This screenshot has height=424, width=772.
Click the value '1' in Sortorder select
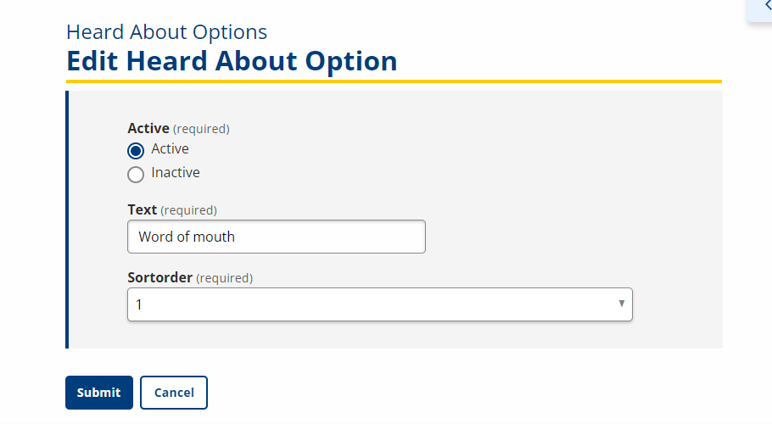pos(139,304)
